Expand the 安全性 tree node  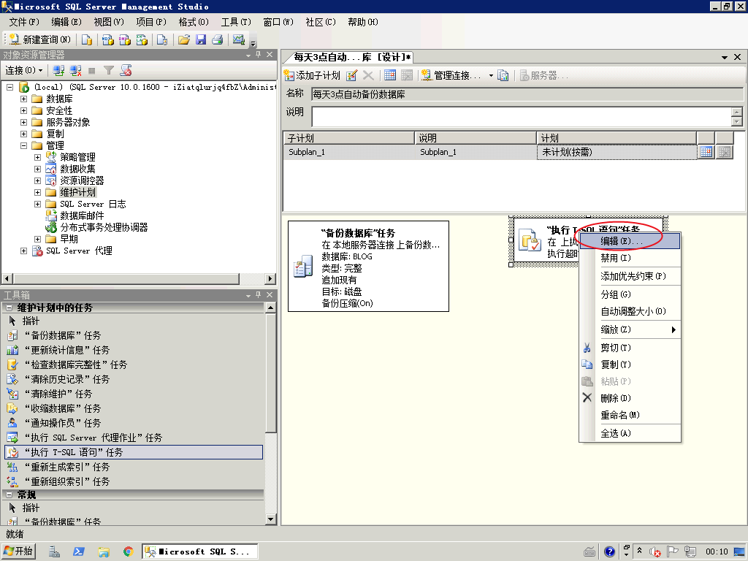tap(23, 111)
